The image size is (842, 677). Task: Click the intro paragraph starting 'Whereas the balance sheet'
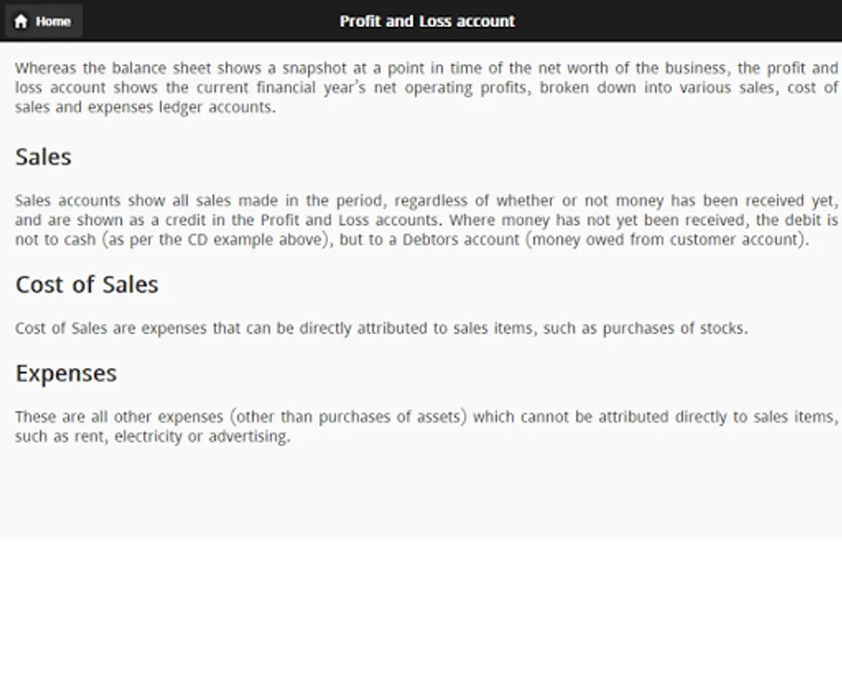click(x=426, y=87)
